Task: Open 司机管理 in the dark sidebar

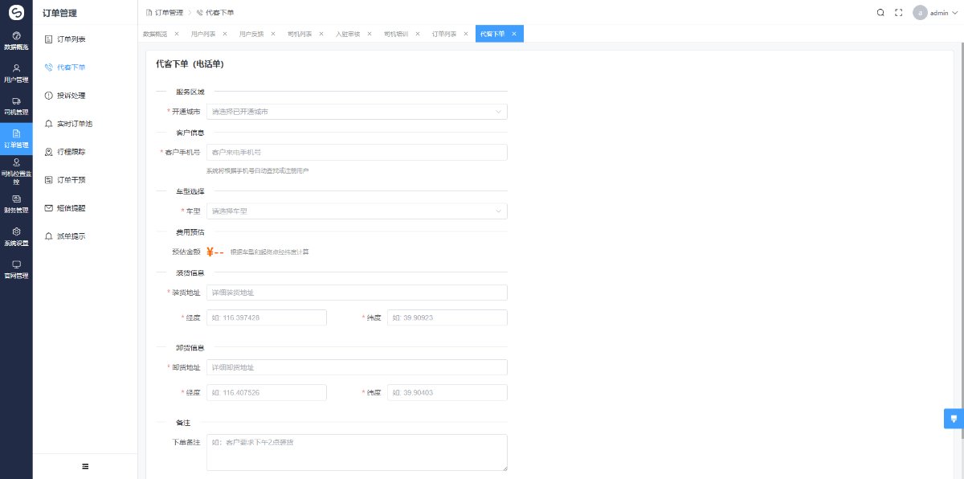Action: click(16, 106)
